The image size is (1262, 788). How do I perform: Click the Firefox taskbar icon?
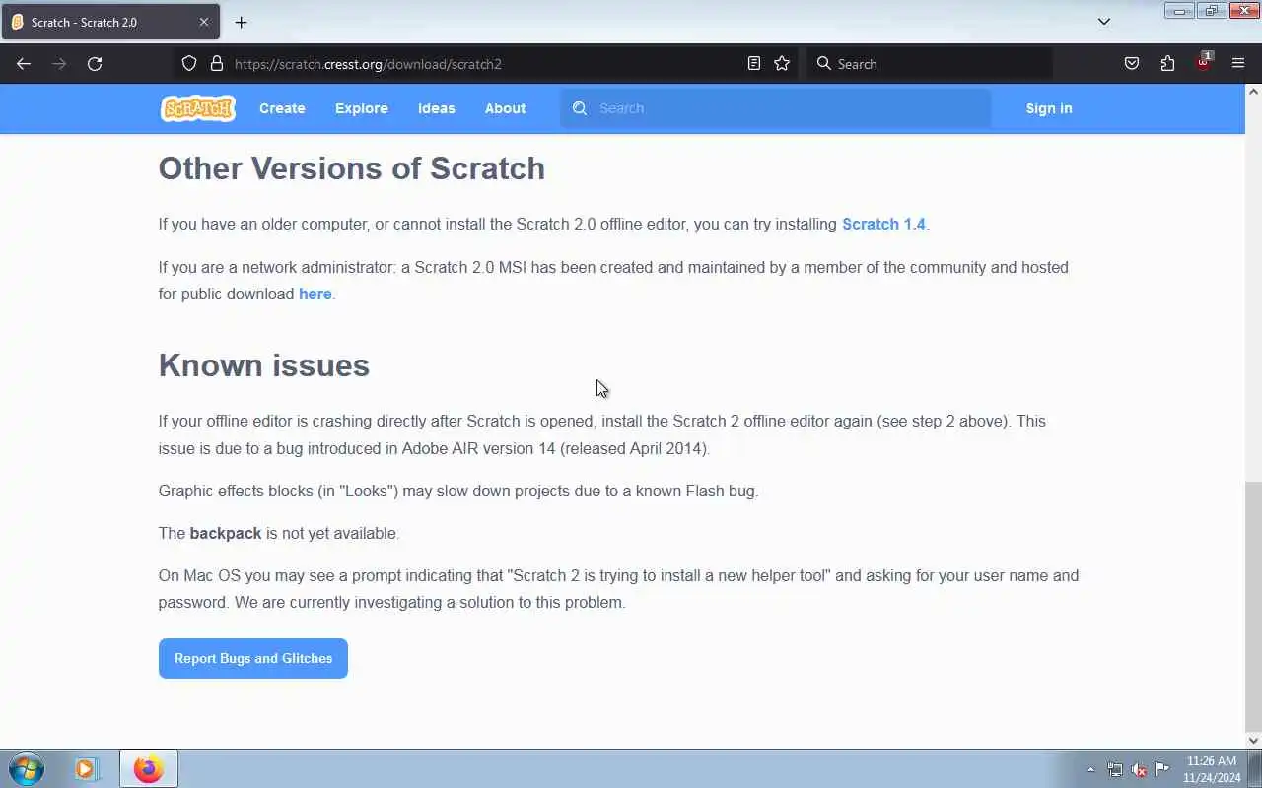coord(149,768)
